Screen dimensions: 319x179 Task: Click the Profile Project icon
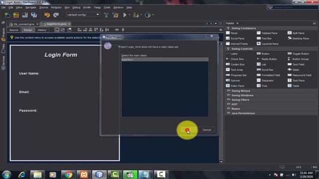pyautogui.click(x=148, y=15)
